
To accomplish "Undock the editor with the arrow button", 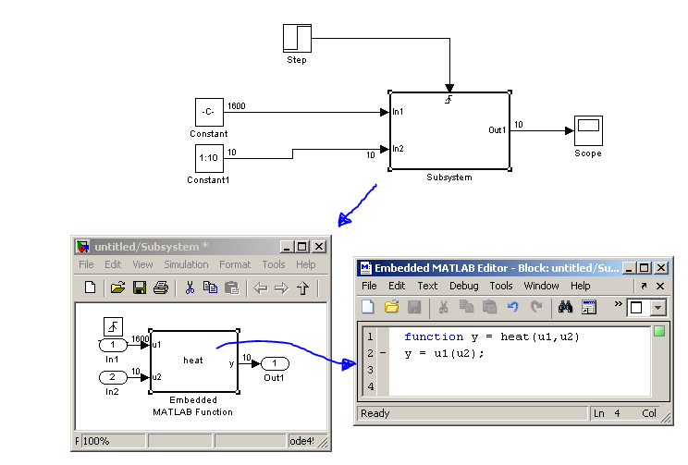I will coord(645,287).
